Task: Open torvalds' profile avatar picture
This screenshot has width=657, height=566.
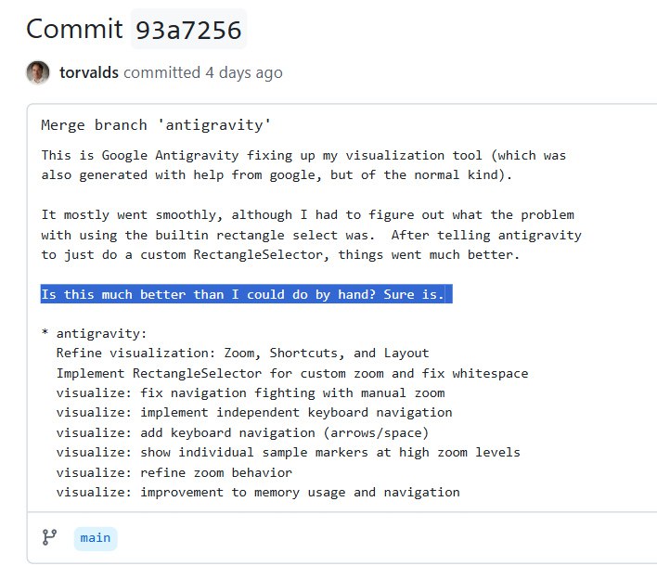Action: [x=38, y=72]
